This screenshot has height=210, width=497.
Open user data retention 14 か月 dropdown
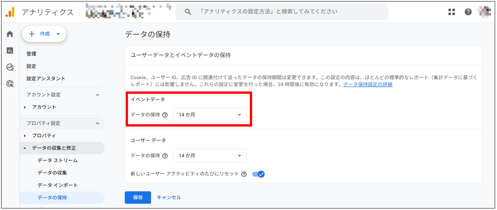210,155
